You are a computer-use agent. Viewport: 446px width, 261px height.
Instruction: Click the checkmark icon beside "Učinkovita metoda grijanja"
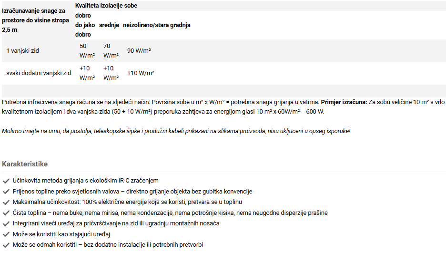pyautogui.click(x=6, y=181)
